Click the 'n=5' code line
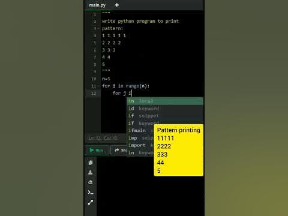Viewport: 288px width, 216px height. pyautogui.click(x=106, y=79)
